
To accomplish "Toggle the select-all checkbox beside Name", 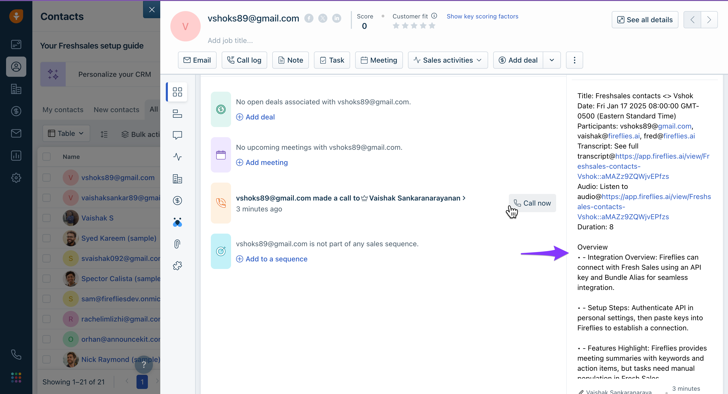I will 46,157.
